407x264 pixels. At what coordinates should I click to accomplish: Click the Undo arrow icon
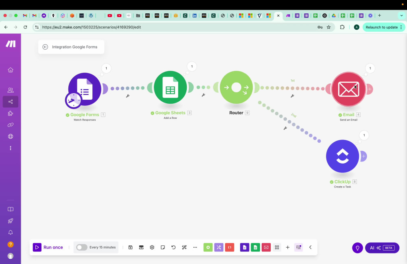173,247
